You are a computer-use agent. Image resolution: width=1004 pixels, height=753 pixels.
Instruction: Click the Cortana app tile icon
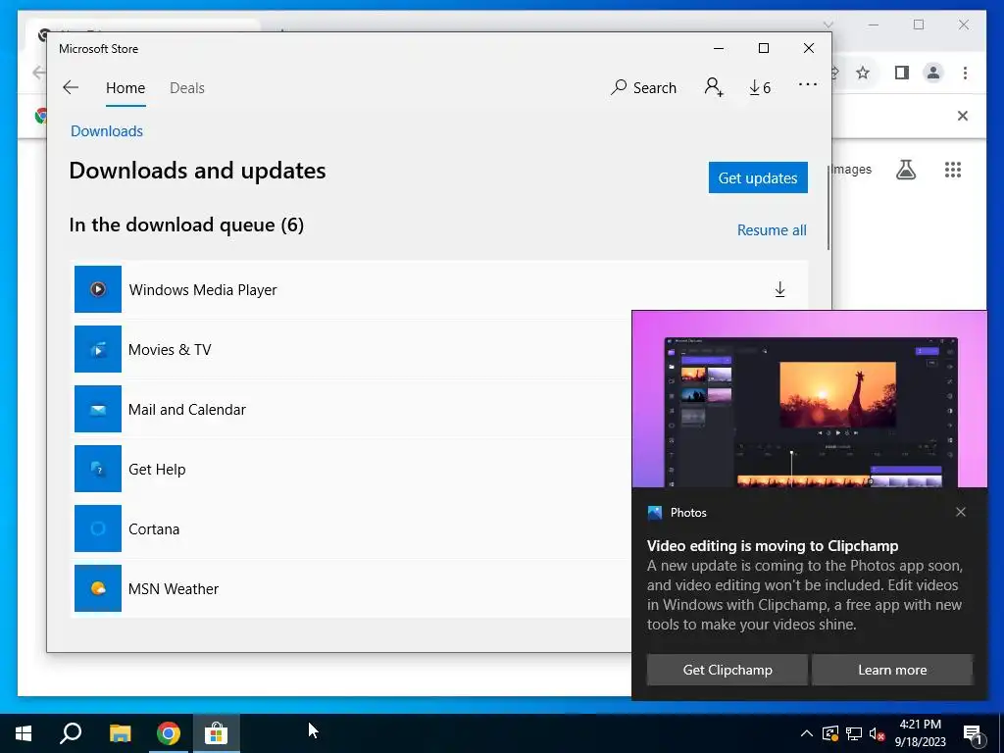tap(98, 528)
